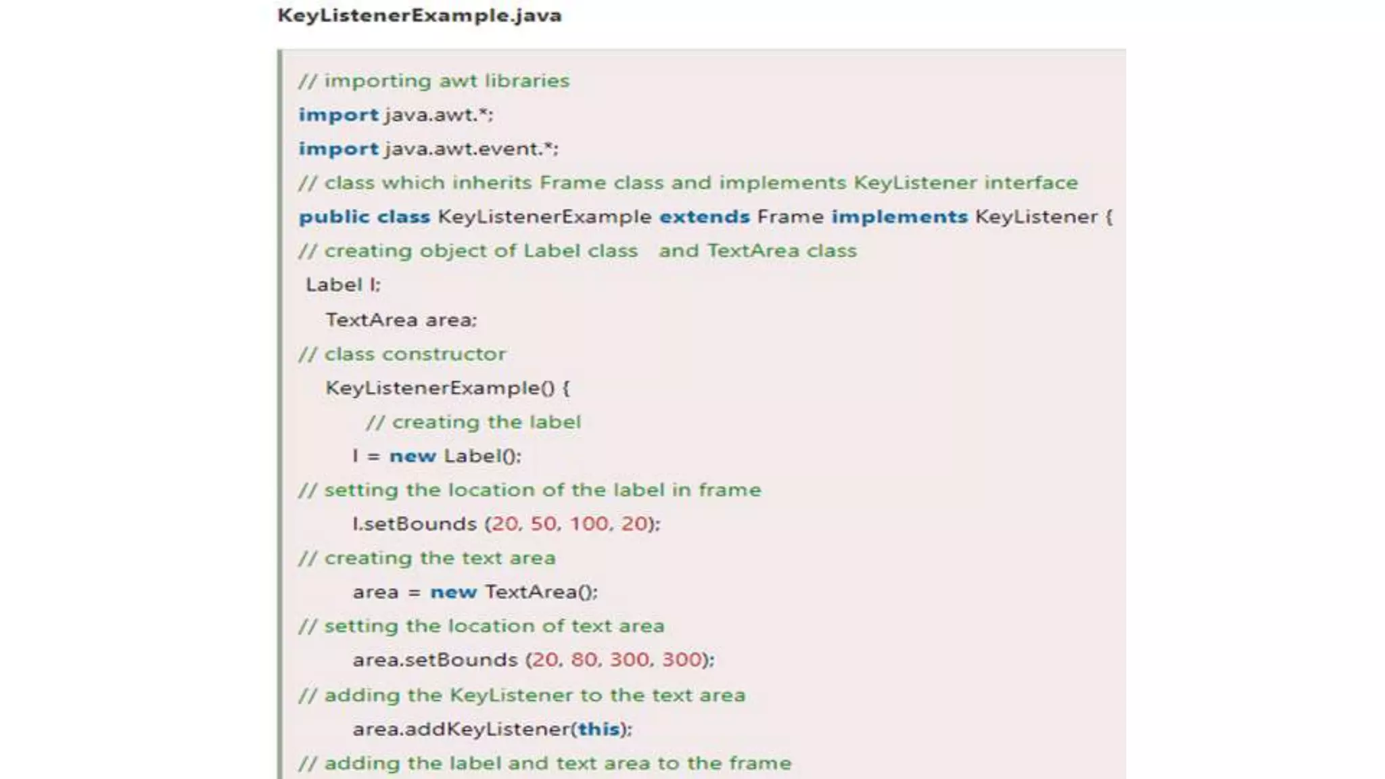The image size is (1385, 779).
Task: Click the 'this' keyword in addKeyListener
Action: [598, 729]
